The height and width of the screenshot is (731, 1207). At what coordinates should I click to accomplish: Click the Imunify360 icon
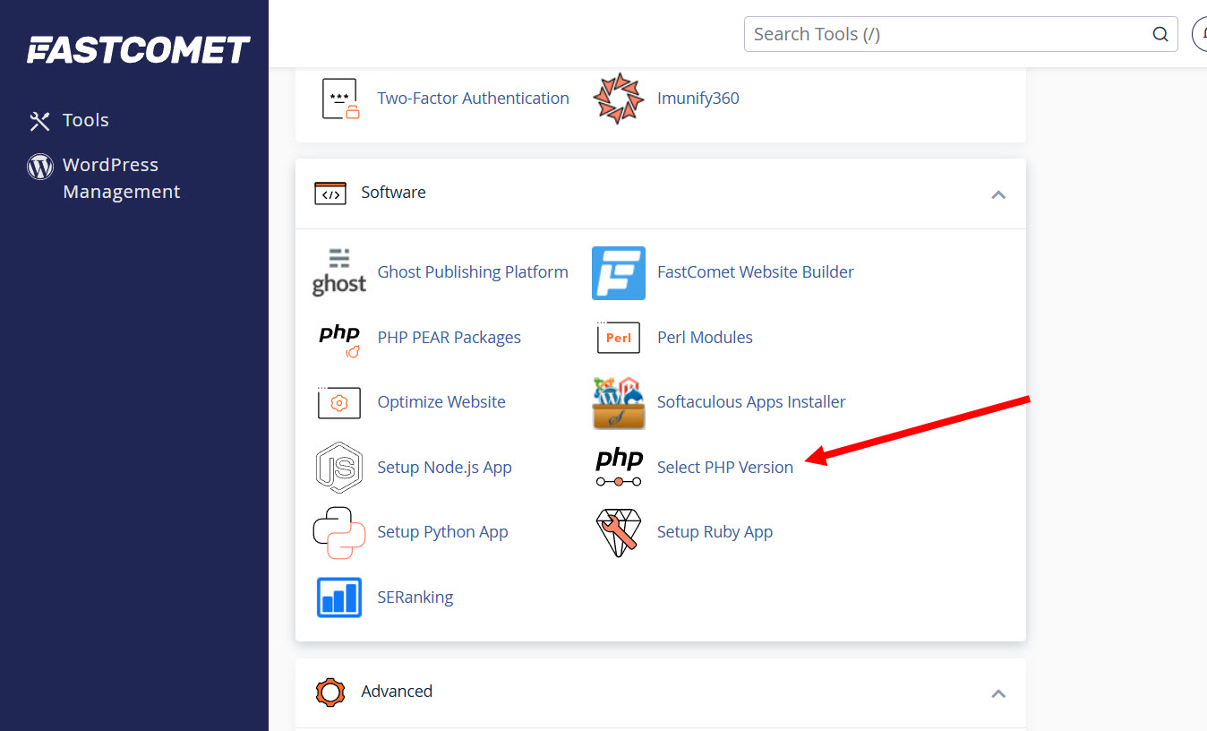(619, 99)
